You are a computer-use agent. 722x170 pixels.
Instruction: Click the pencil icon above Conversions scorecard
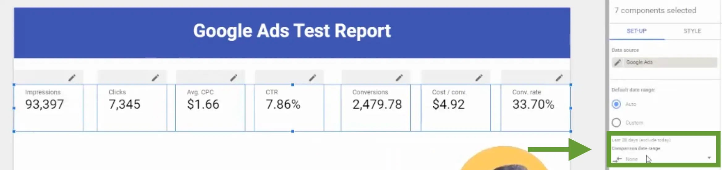pos(399,78)
